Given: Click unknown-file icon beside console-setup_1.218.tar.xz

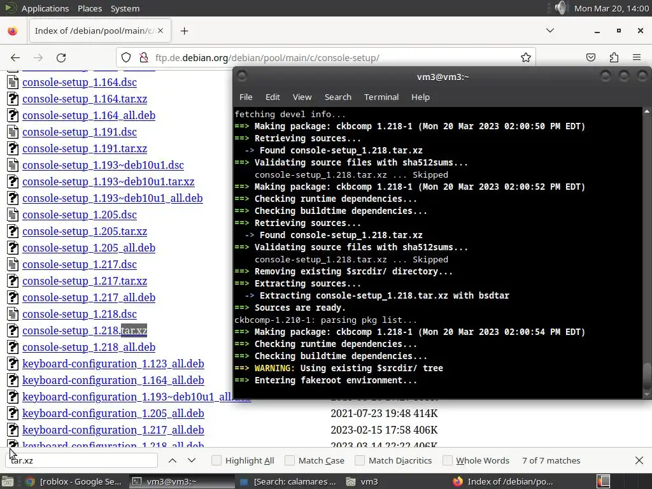Looking at the screenshot, I should [13, 330].
